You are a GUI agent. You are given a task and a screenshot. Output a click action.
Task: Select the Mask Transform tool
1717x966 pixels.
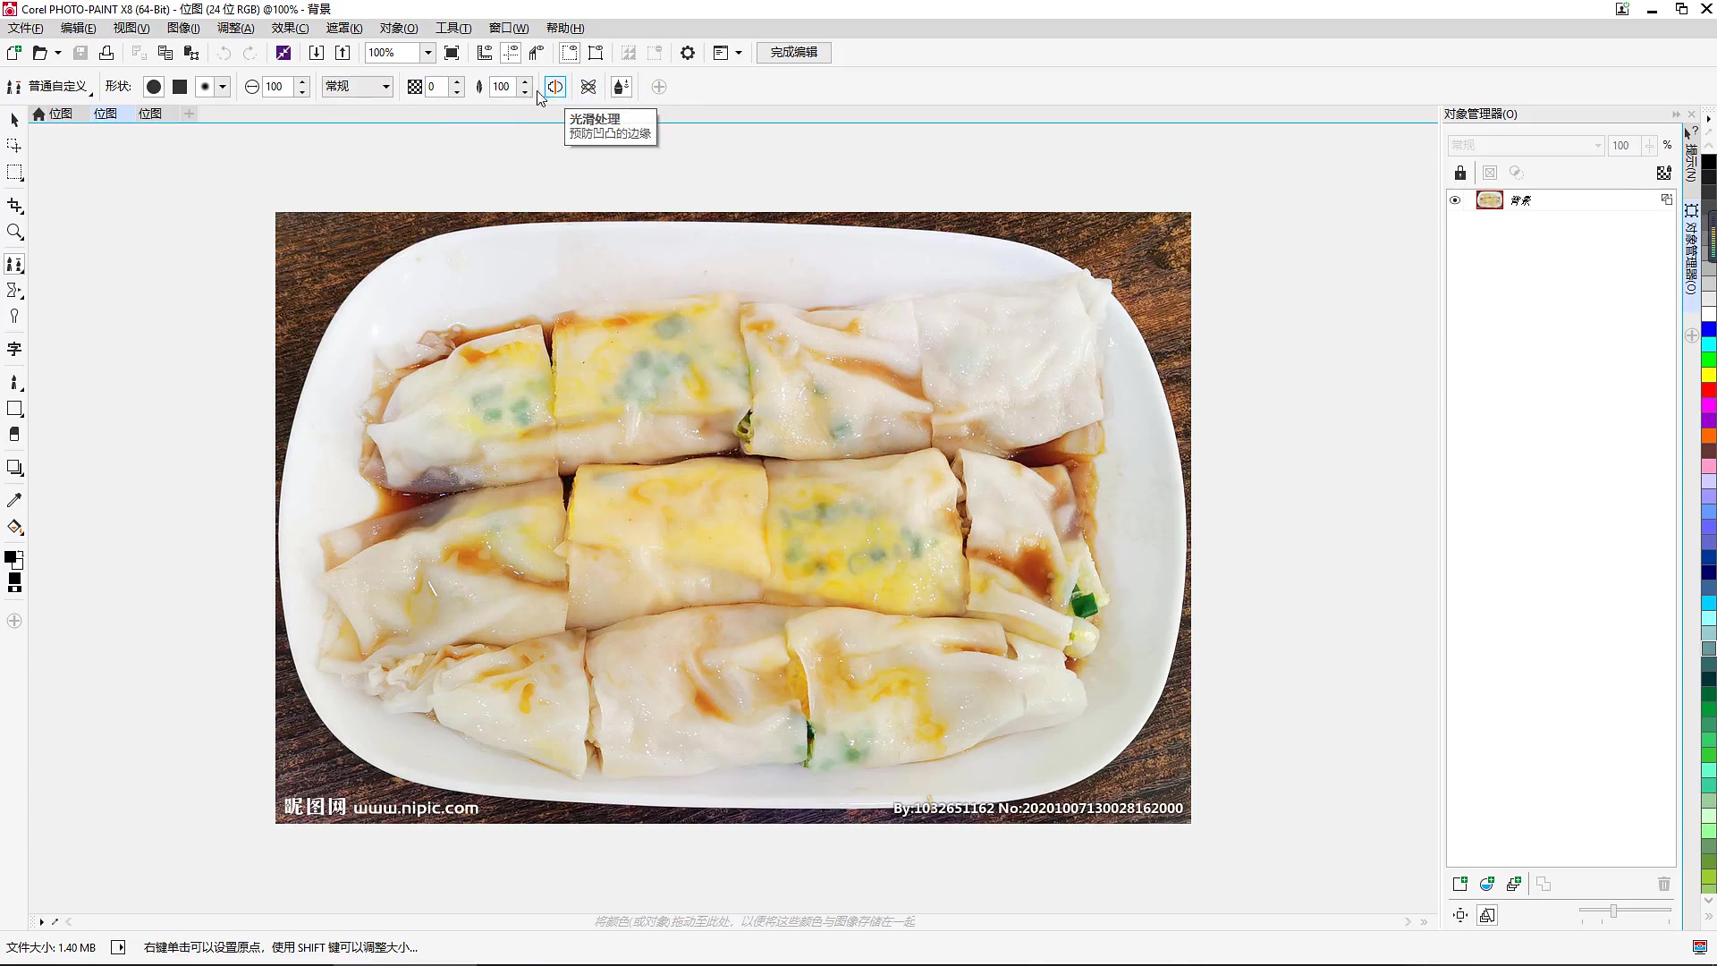point(14,145)
